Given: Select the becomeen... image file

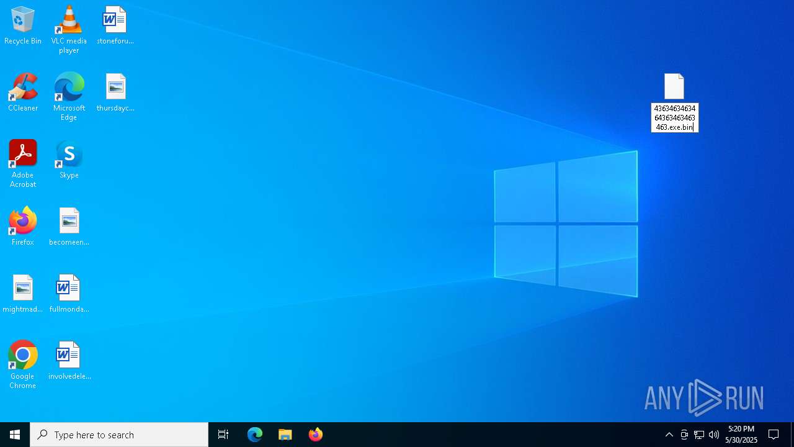Looking at the screenshot, I should point(69,226).
